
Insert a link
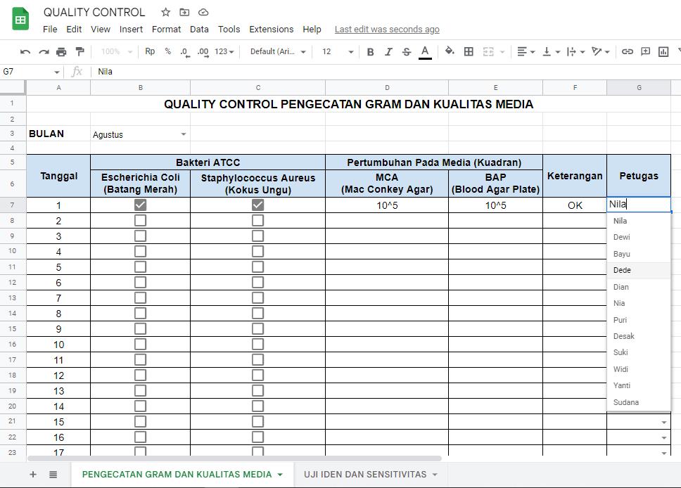(627, 51)
